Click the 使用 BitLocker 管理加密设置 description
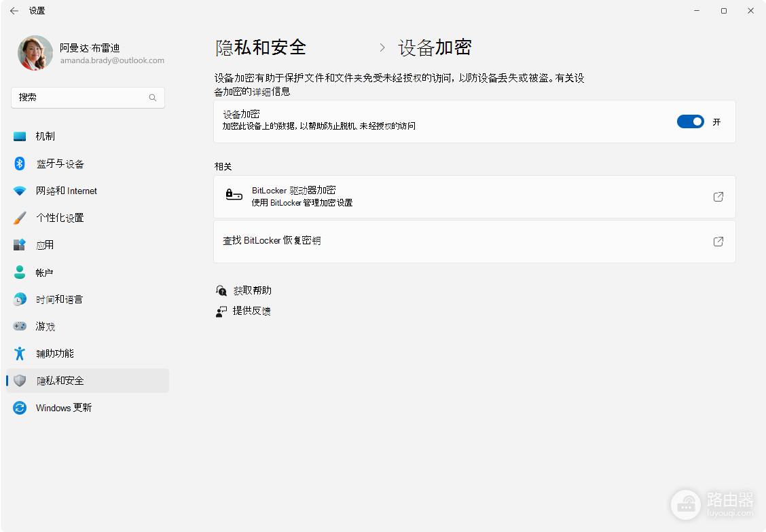The height and width of the screenshot is (532, 766). pyautogui.click(x=302, y=202)
